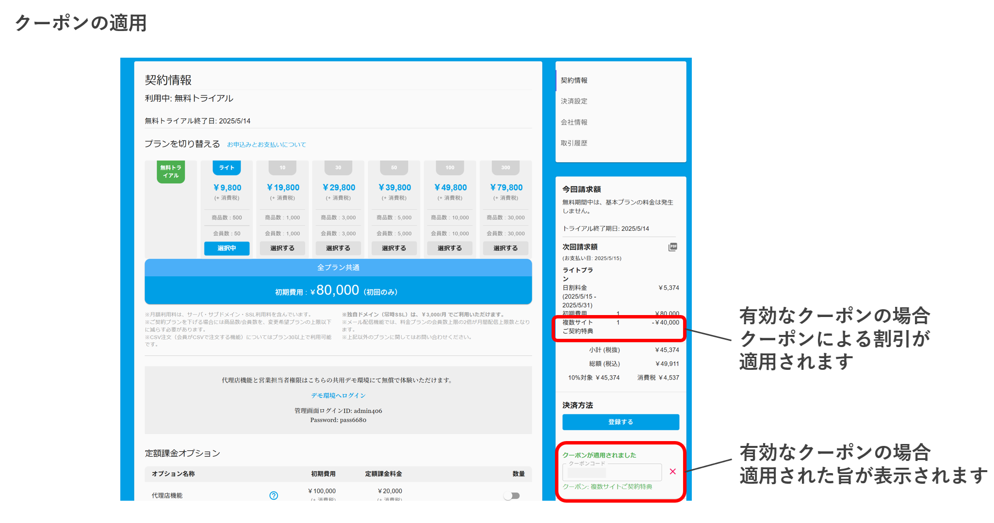Click the ライト plan badge
994x523 pixels.
click(227, 168)
